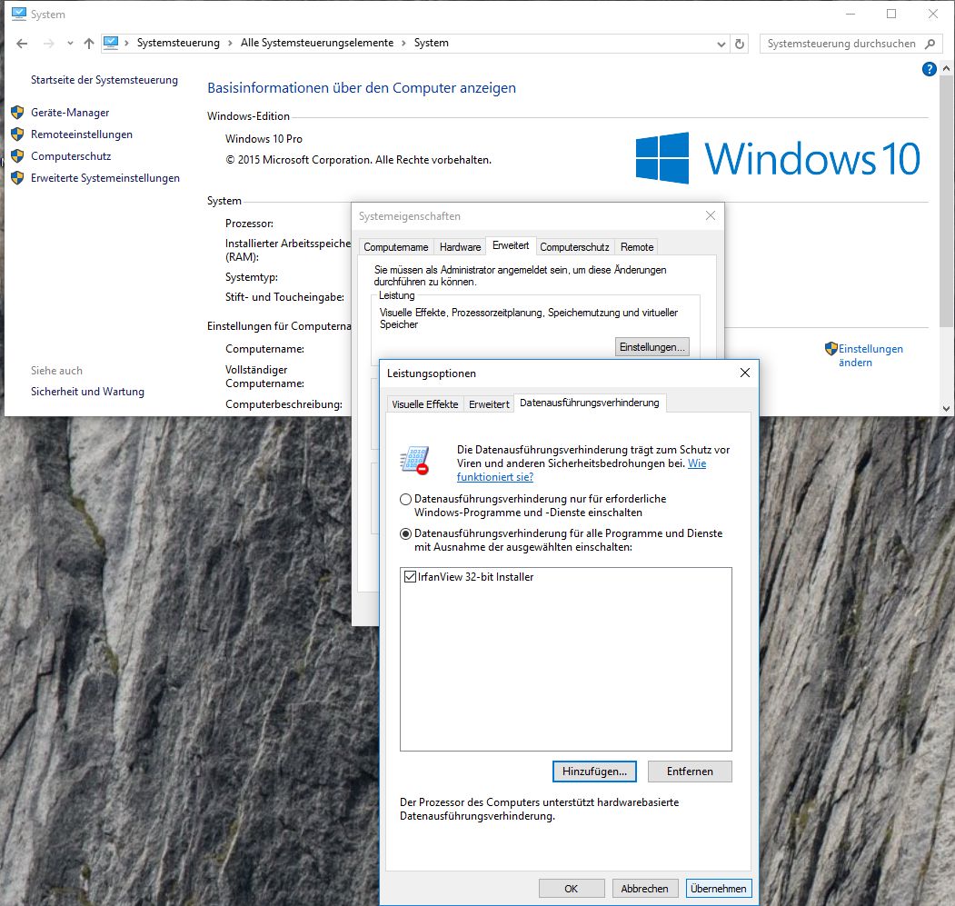Switch to Hardware tab in Systemeigenschaften

460,247
